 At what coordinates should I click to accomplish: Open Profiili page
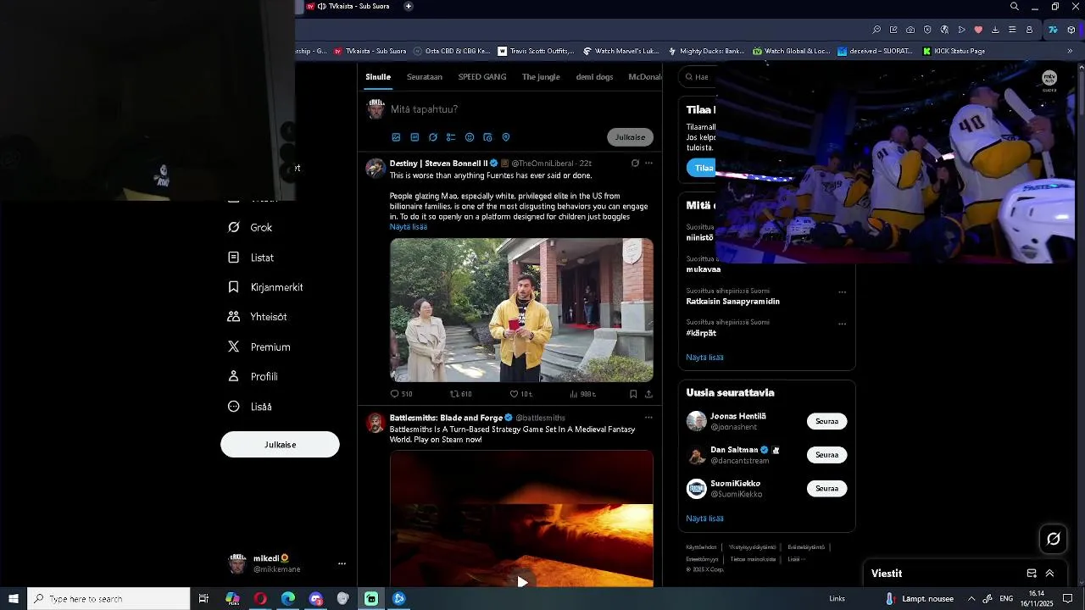(253, 376)
